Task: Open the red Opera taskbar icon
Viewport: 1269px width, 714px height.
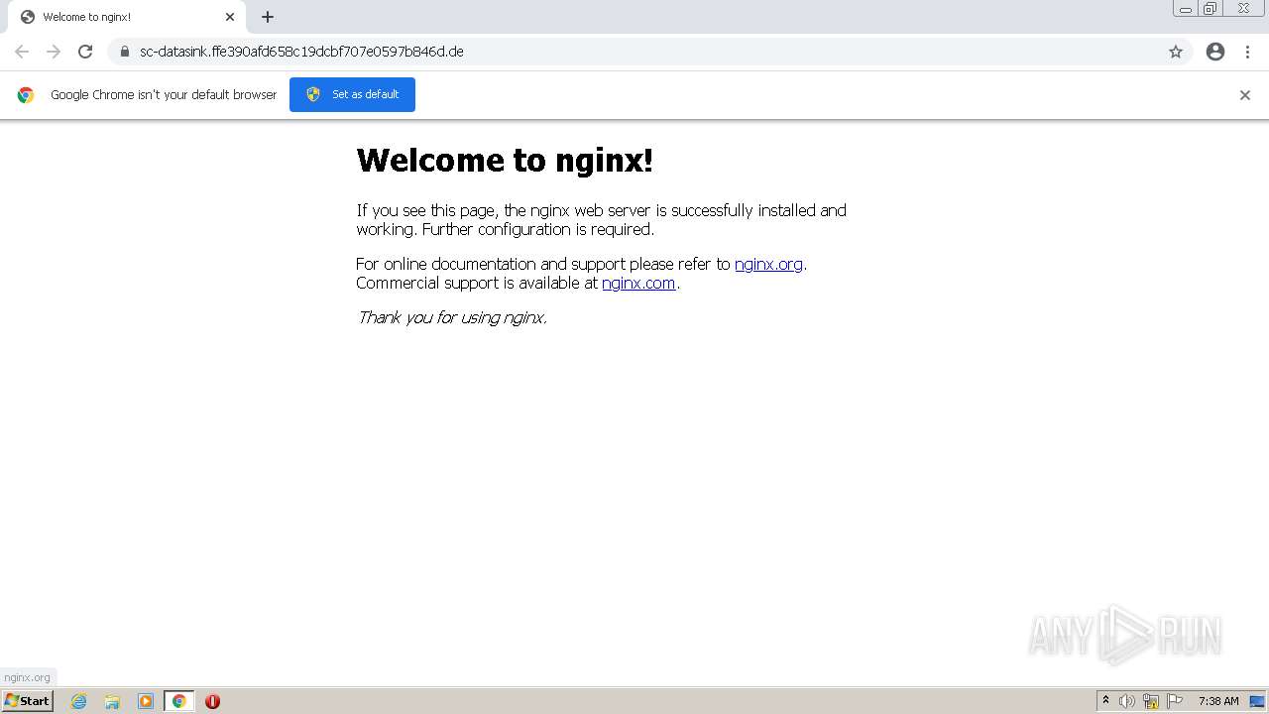Action: pos(212,701)
